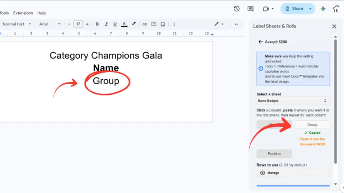Toggle italic formatting

coord(106,24)
